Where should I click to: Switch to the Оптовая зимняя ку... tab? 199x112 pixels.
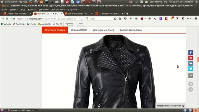pos(17,14)
